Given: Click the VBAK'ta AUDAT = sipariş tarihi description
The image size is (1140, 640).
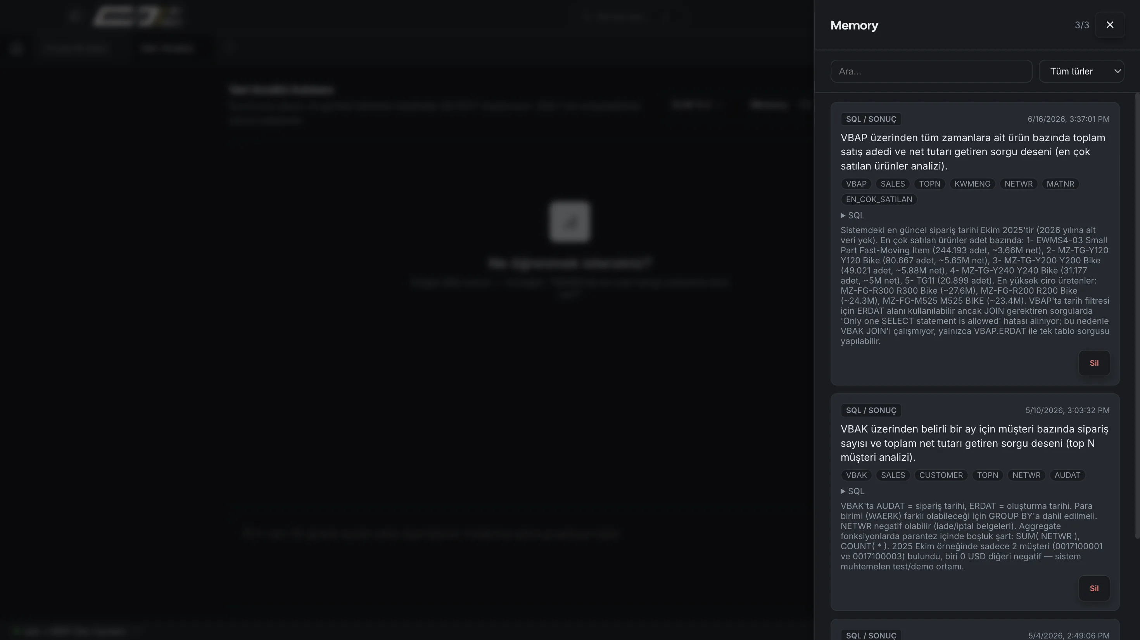Looking at the screenshot, I should [972, 536].
